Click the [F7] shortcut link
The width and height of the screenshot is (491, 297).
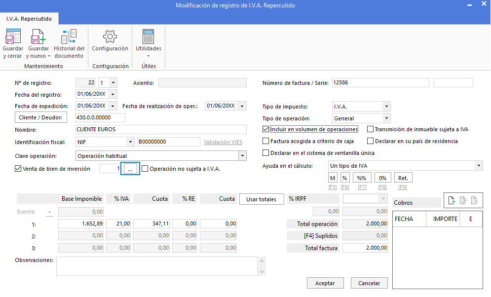click(362, 187)
